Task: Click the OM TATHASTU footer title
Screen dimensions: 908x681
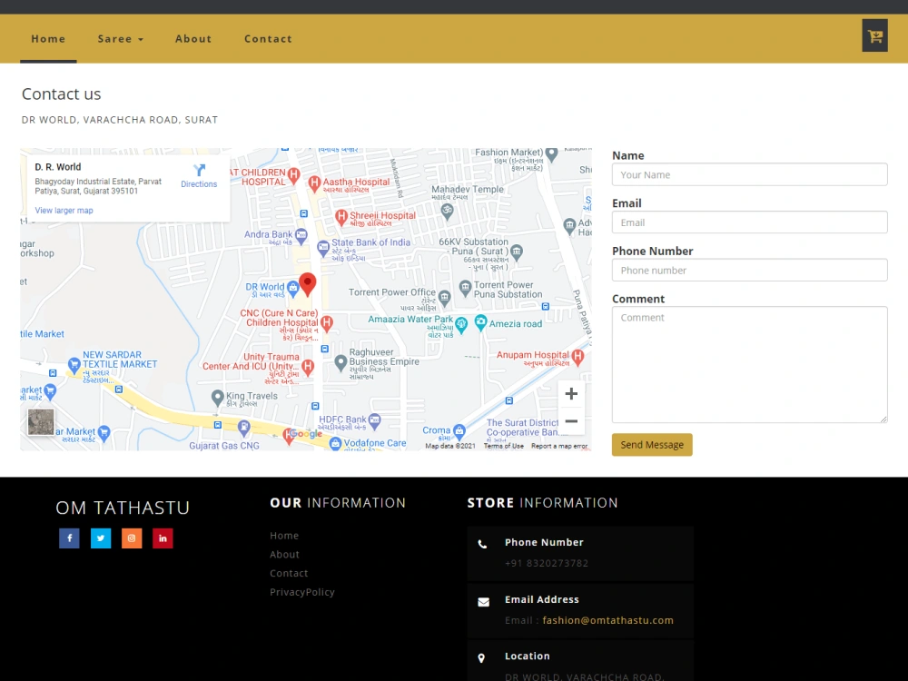Action: point(123,508)
